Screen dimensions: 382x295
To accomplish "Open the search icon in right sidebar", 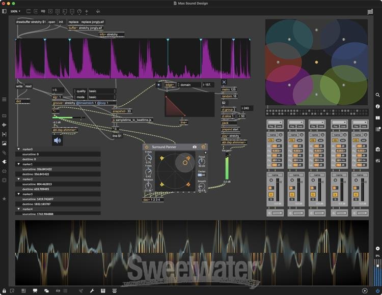I will coord(377,95).
